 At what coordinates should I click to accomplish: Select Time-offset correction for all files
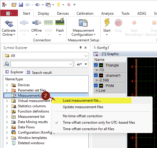click(102, 129)
